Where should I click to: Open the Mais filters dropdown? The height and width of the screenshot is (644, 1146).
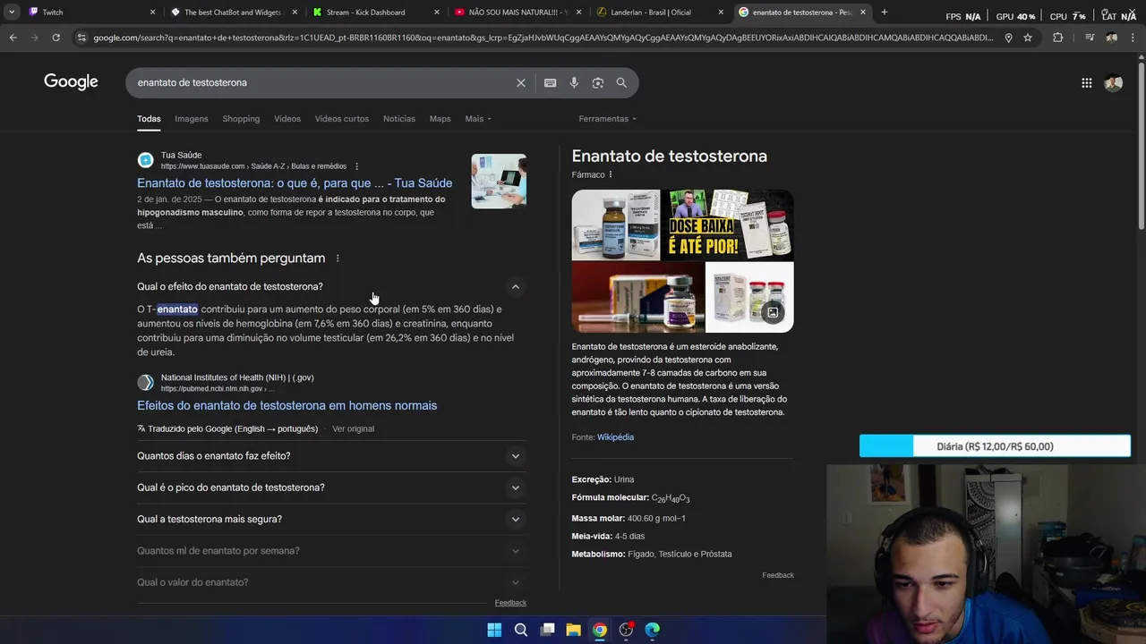(478, 119)
